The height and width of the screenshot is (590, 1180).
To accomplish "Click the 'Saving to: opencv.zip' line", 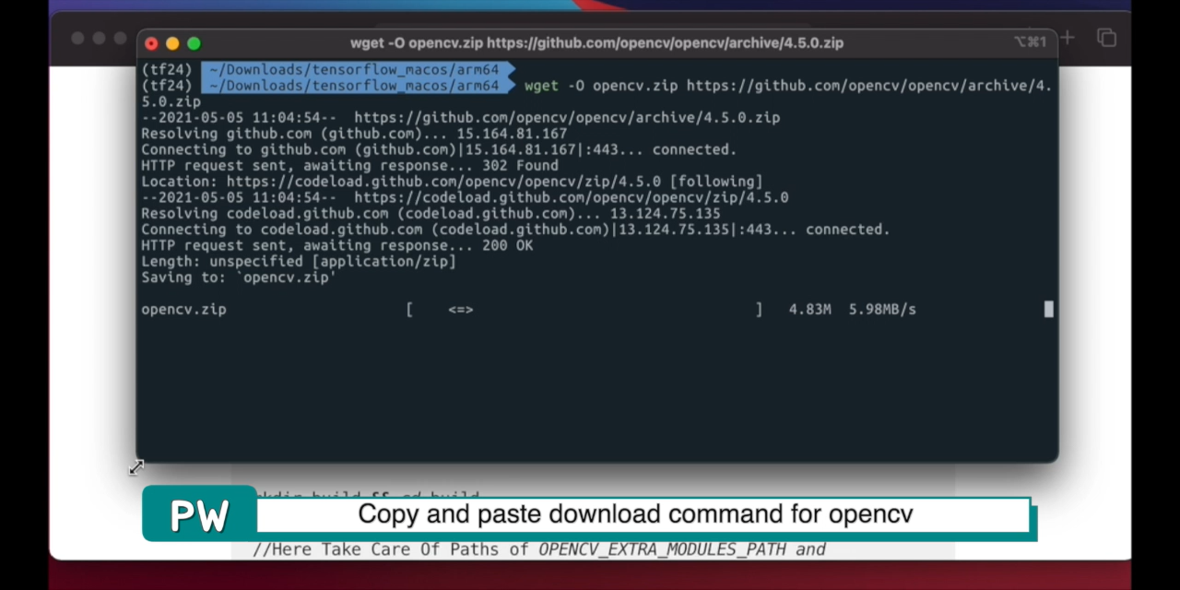I will pos(239,277).
